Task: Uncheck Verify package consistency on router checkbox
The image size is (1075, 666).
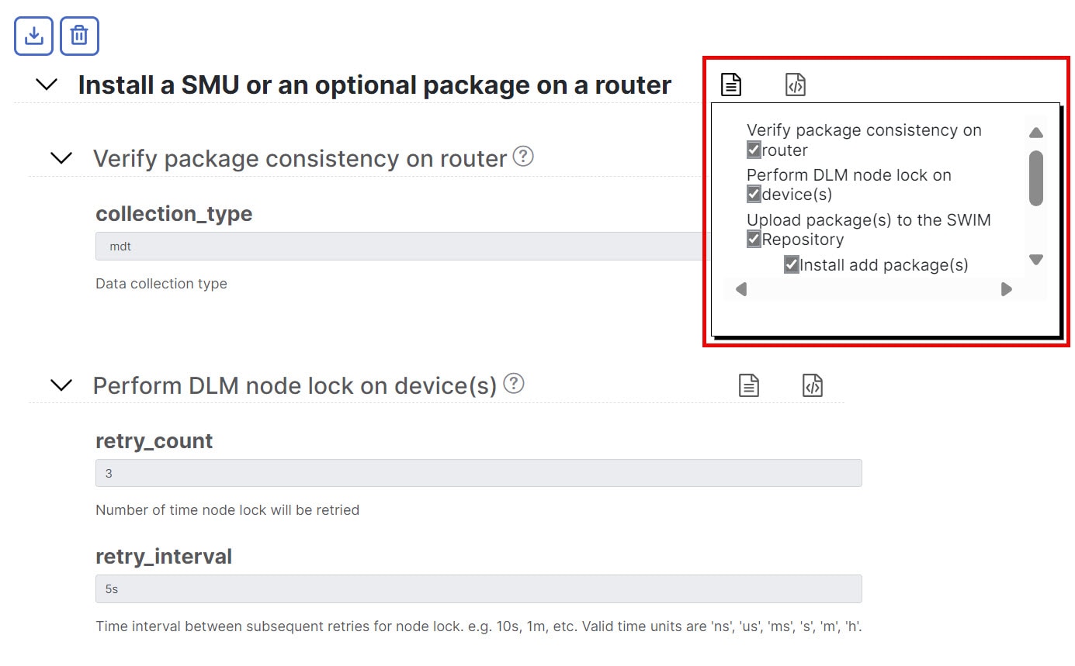Action: click(754, 150)
